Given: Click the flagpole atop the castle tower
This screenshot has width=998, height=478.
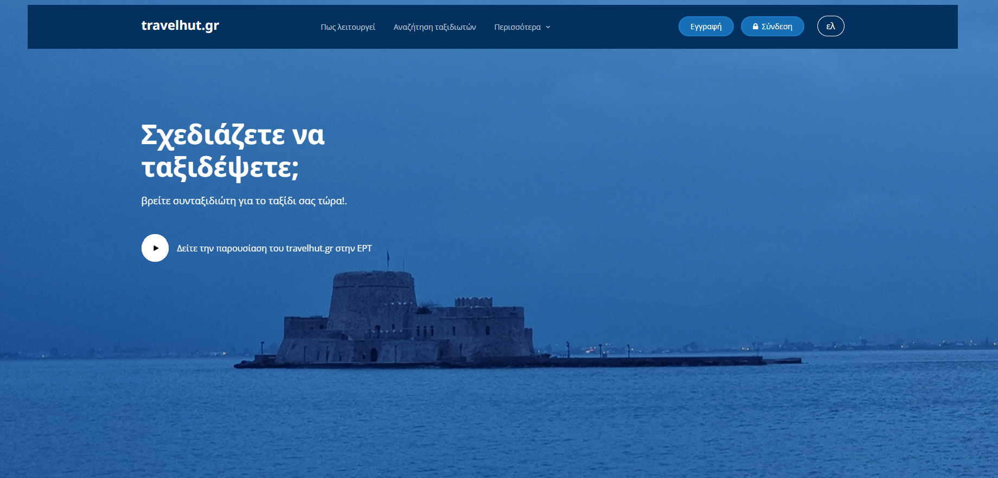Looking at the screenshot, I should 388,261.
